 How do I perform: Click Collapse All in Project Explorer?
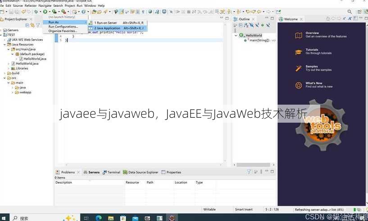point(27,25)
